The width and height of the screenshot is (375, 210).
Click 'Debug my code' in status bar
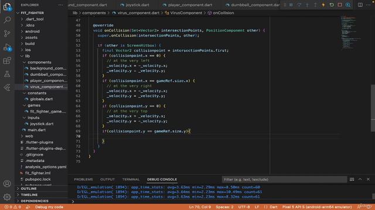[x=49, y=207]
